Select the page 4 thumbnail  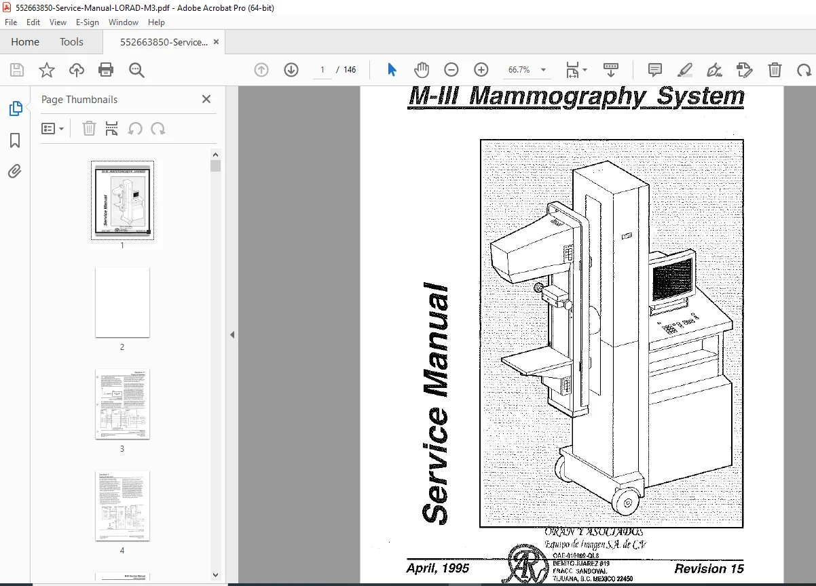(122, 505)
